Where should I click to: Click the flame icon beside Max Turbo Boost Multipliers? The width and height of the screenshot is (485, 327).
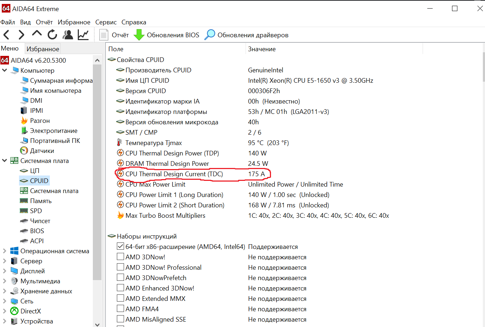coord(120,215)
